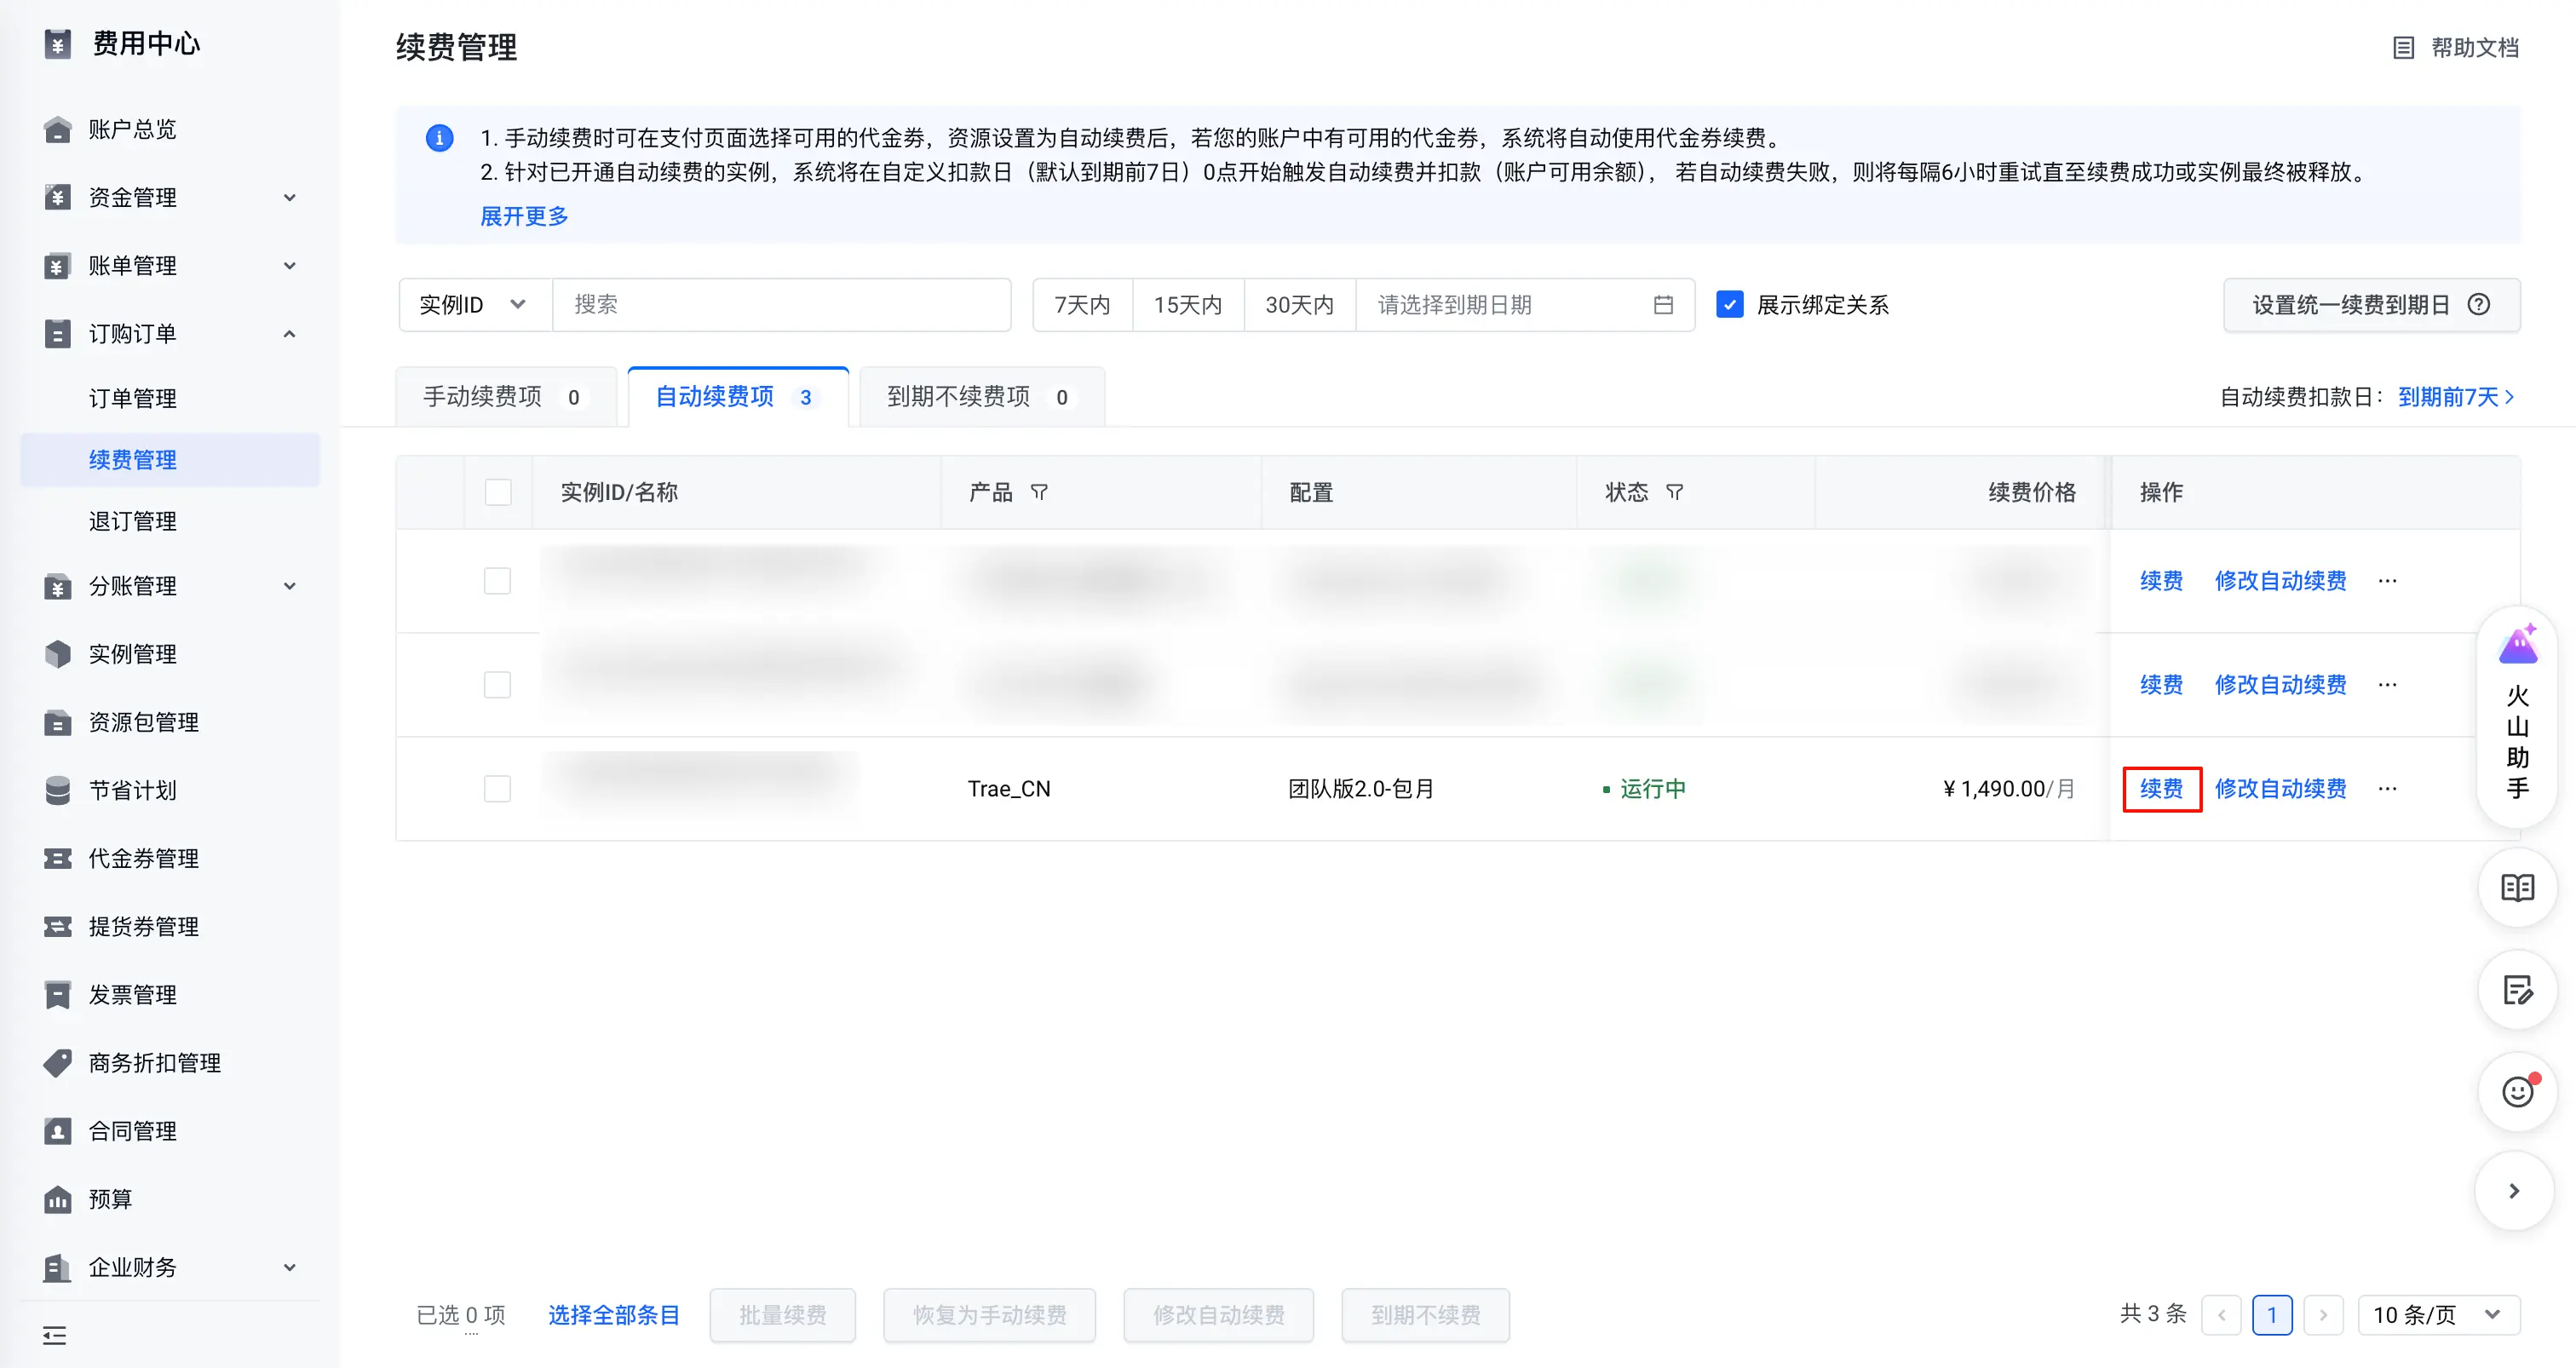Collapse the floating panel with the arrow button

pyautogui.click(x=2514, y=1190)
